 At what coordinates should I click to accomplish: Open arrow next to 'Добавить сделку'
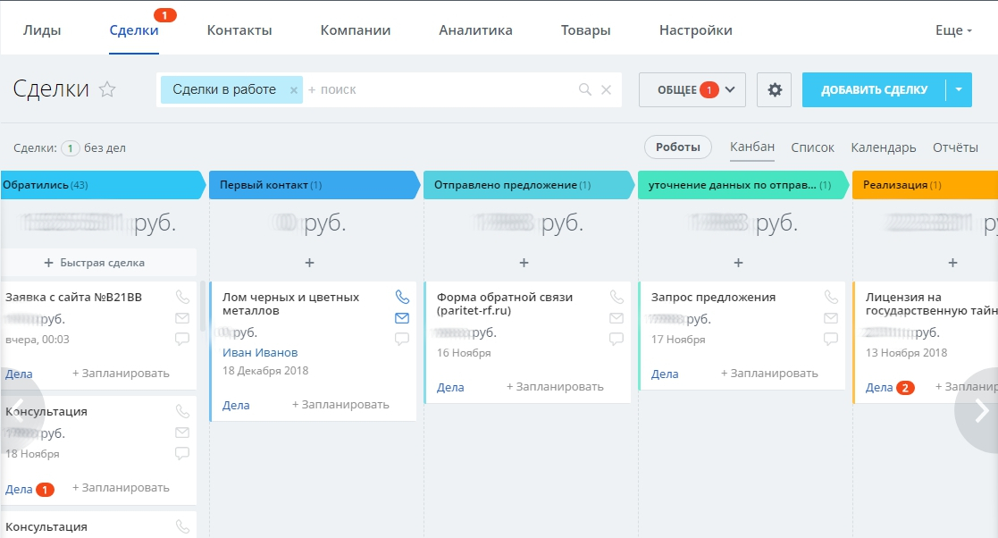(959, 89)
